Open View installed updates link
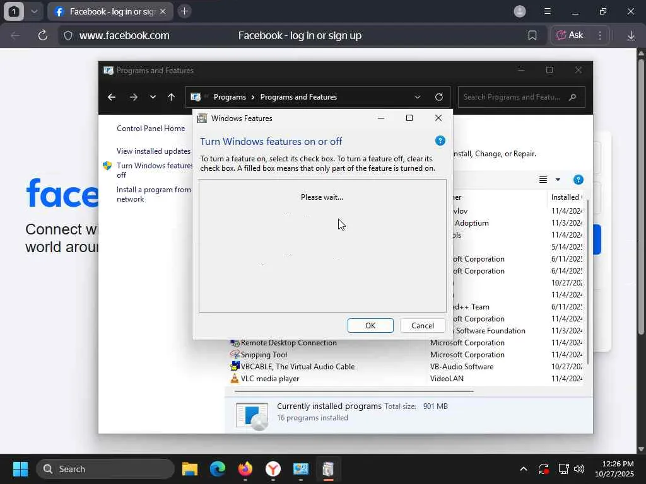The width and height of the screenshot is (646, 484). (154, 151)
